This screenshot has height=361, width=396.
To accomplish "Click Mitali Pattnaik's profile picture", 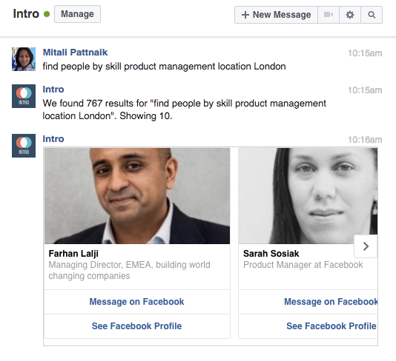I will pos(24,59).
